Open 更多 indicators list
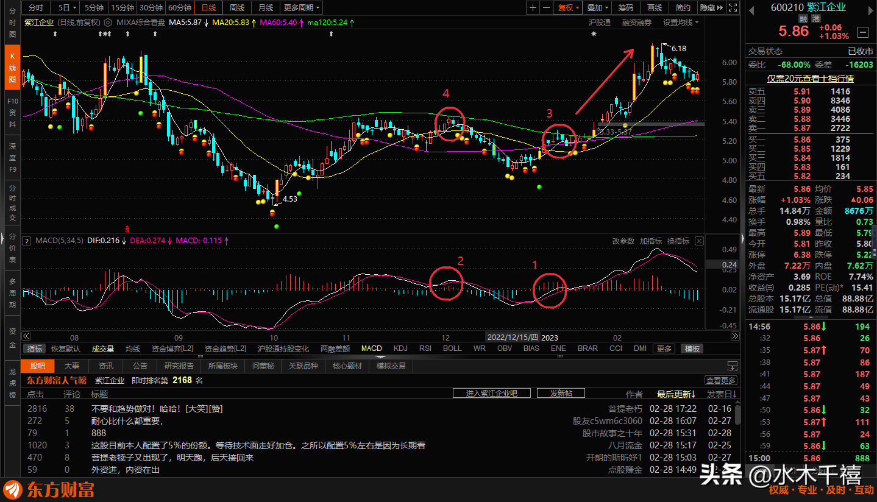Image resolution: width=877 pixels, height=502 pixels. tap(664, 348)
